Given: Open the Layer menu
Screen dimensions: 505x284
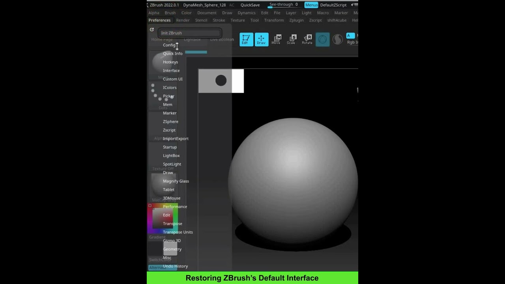Looking at the screenshot, I should (291, 13).
